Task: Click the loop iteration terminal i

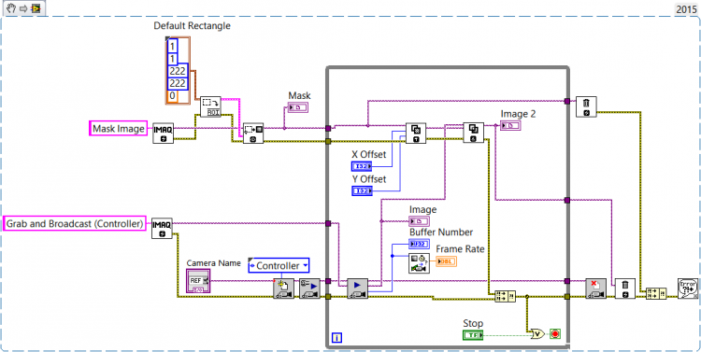Action: tap(336, 338)
